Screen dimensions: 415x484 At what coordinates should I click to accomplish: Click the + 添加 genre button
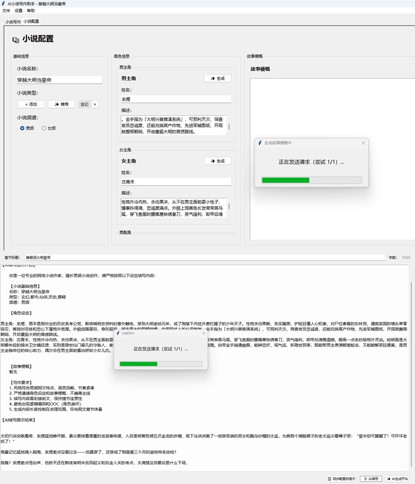tap(31, 105)
